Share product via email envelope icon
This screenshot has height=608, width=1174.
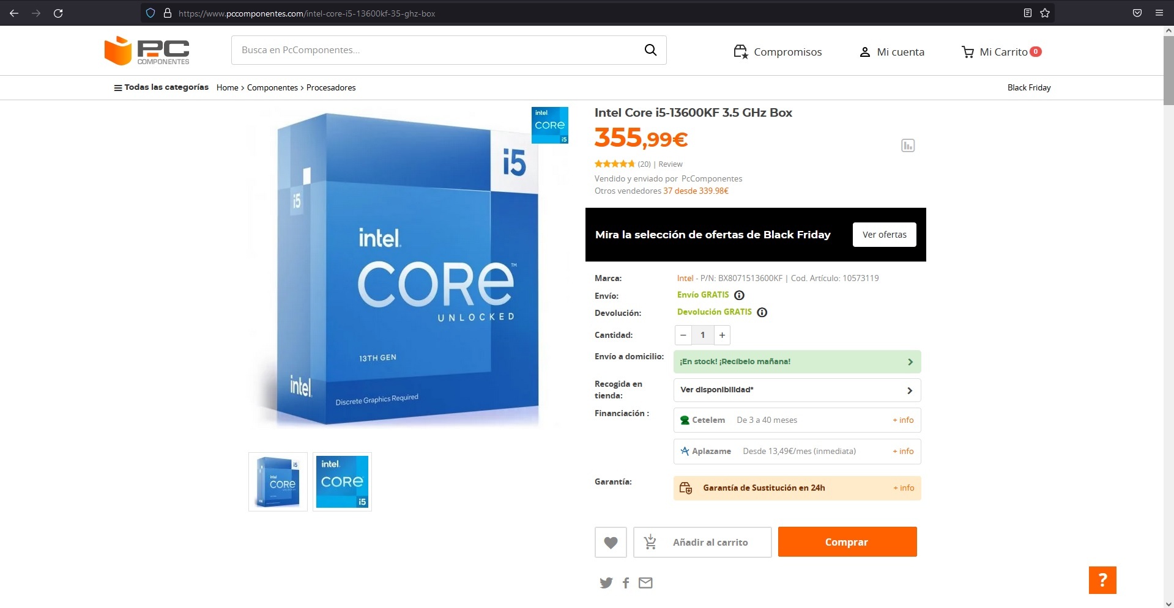pyautogui.click(x=645, y=582)
